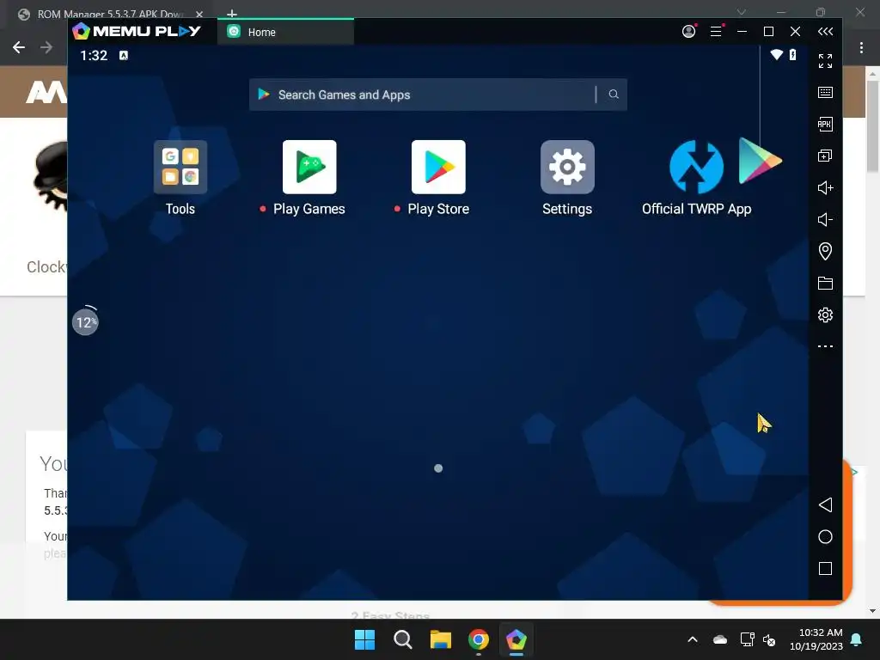Click the 12% progress bubble
Viewport: 880px width, 660px height.
click(85, 321)
